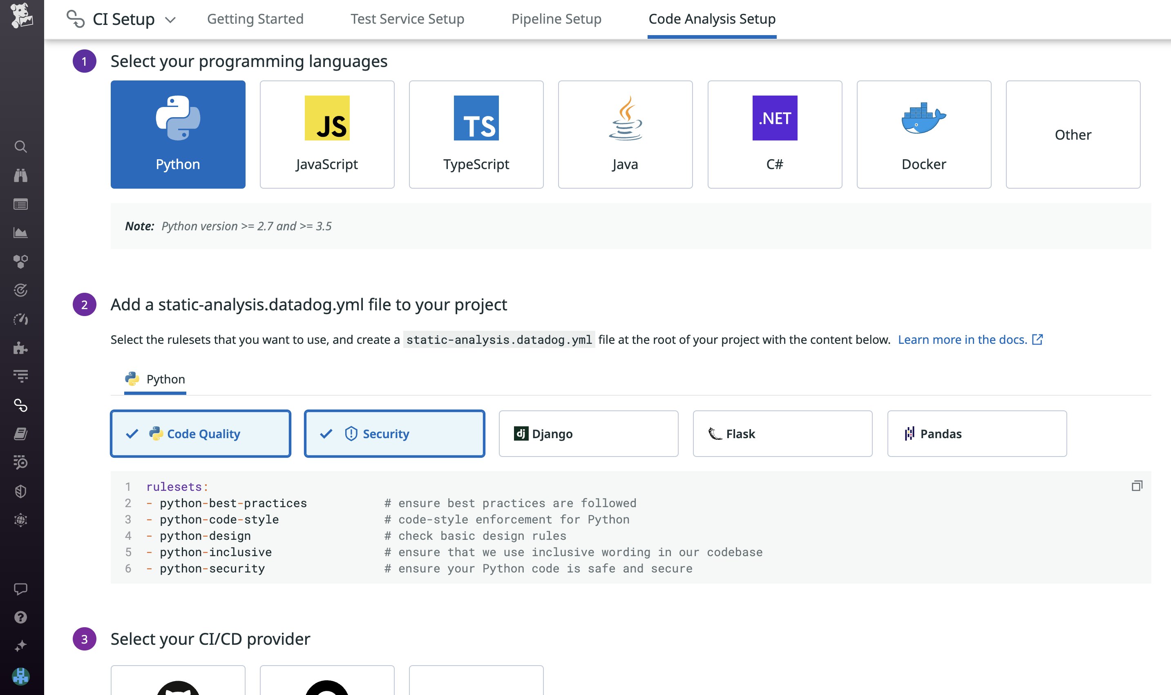The image size is (1171, 695).
Task: Click the user avatar at sidebar bottom
Action: [x=21, y=676]
